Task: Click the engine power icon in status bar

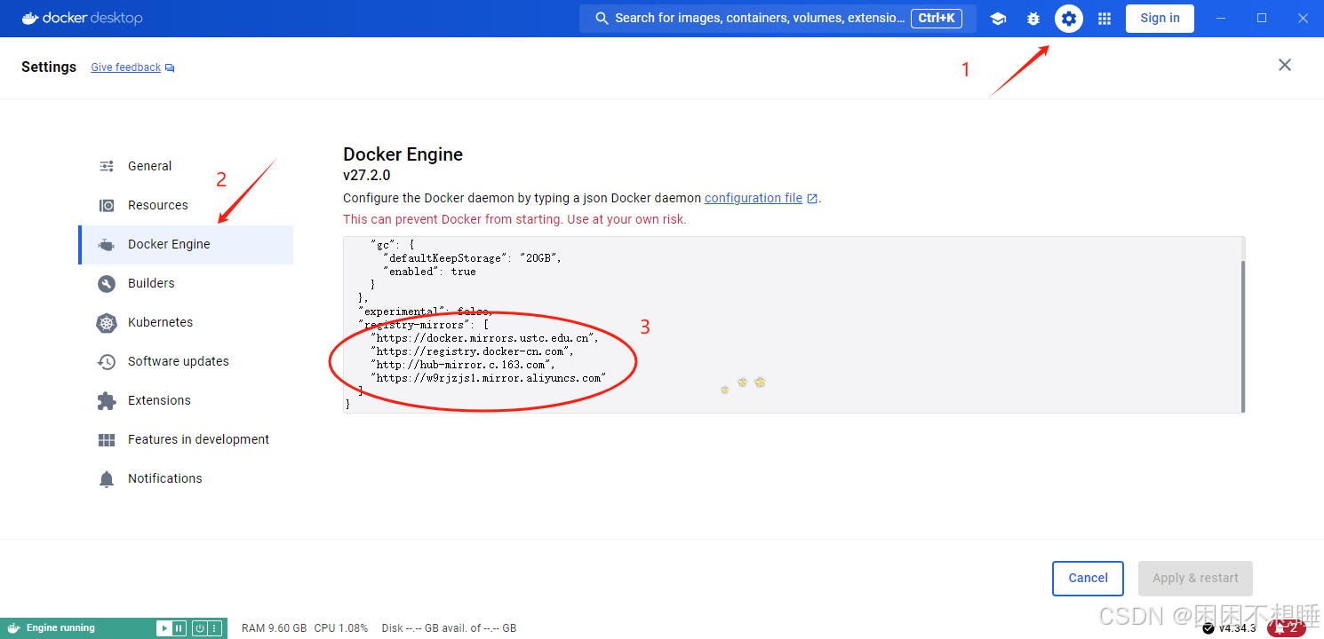Action: tap(200, 628)
